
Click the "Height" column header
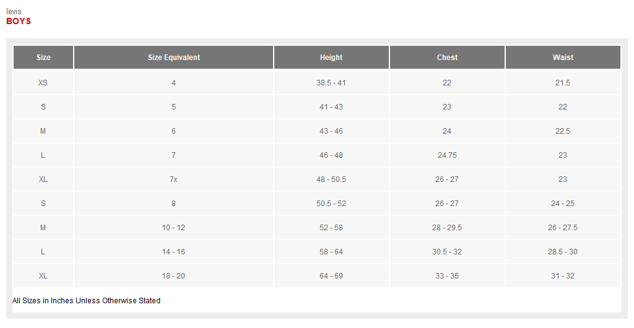point(331,58)
